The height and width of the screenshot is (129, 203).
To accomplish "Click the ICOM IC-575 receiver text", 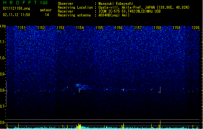I will pyautogui.click(x=129, y=11).
